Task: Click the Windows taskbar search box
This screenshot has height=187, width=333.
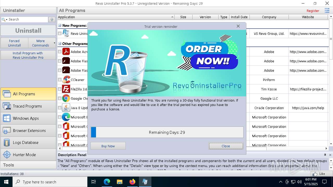Action: 50,182
